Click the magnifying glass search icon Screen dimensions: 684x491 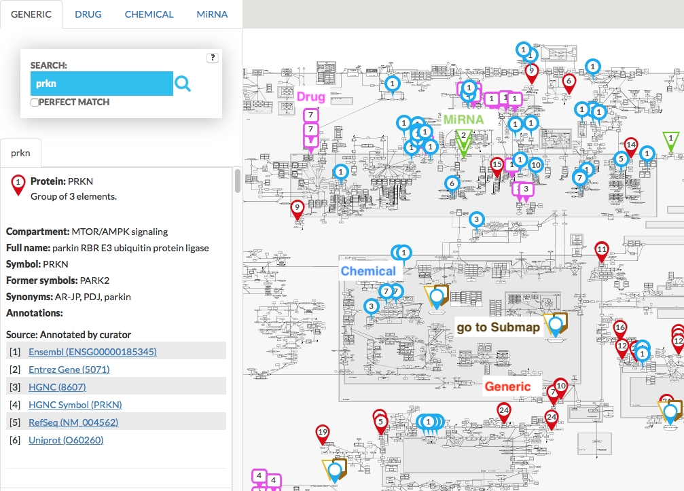point(183,84)
